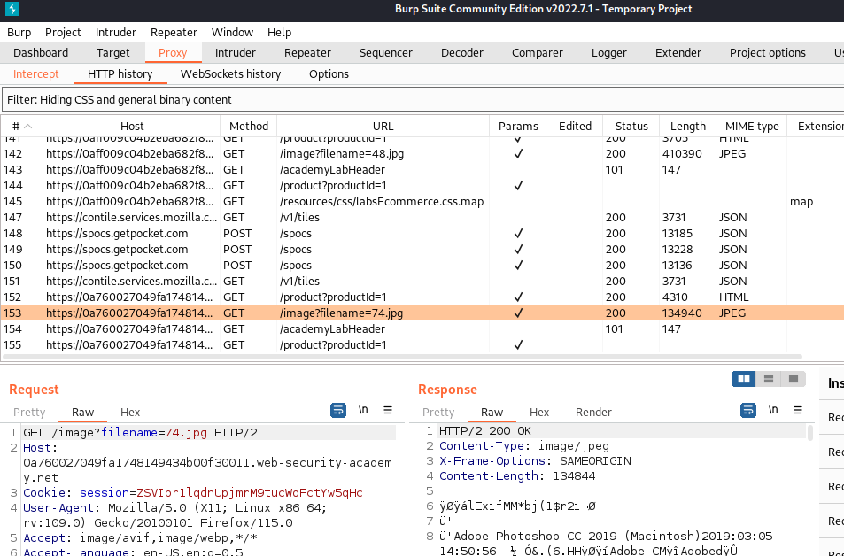Switch Response view to Hex
This screenshot has width=844, height=556.
pos(539,413)
